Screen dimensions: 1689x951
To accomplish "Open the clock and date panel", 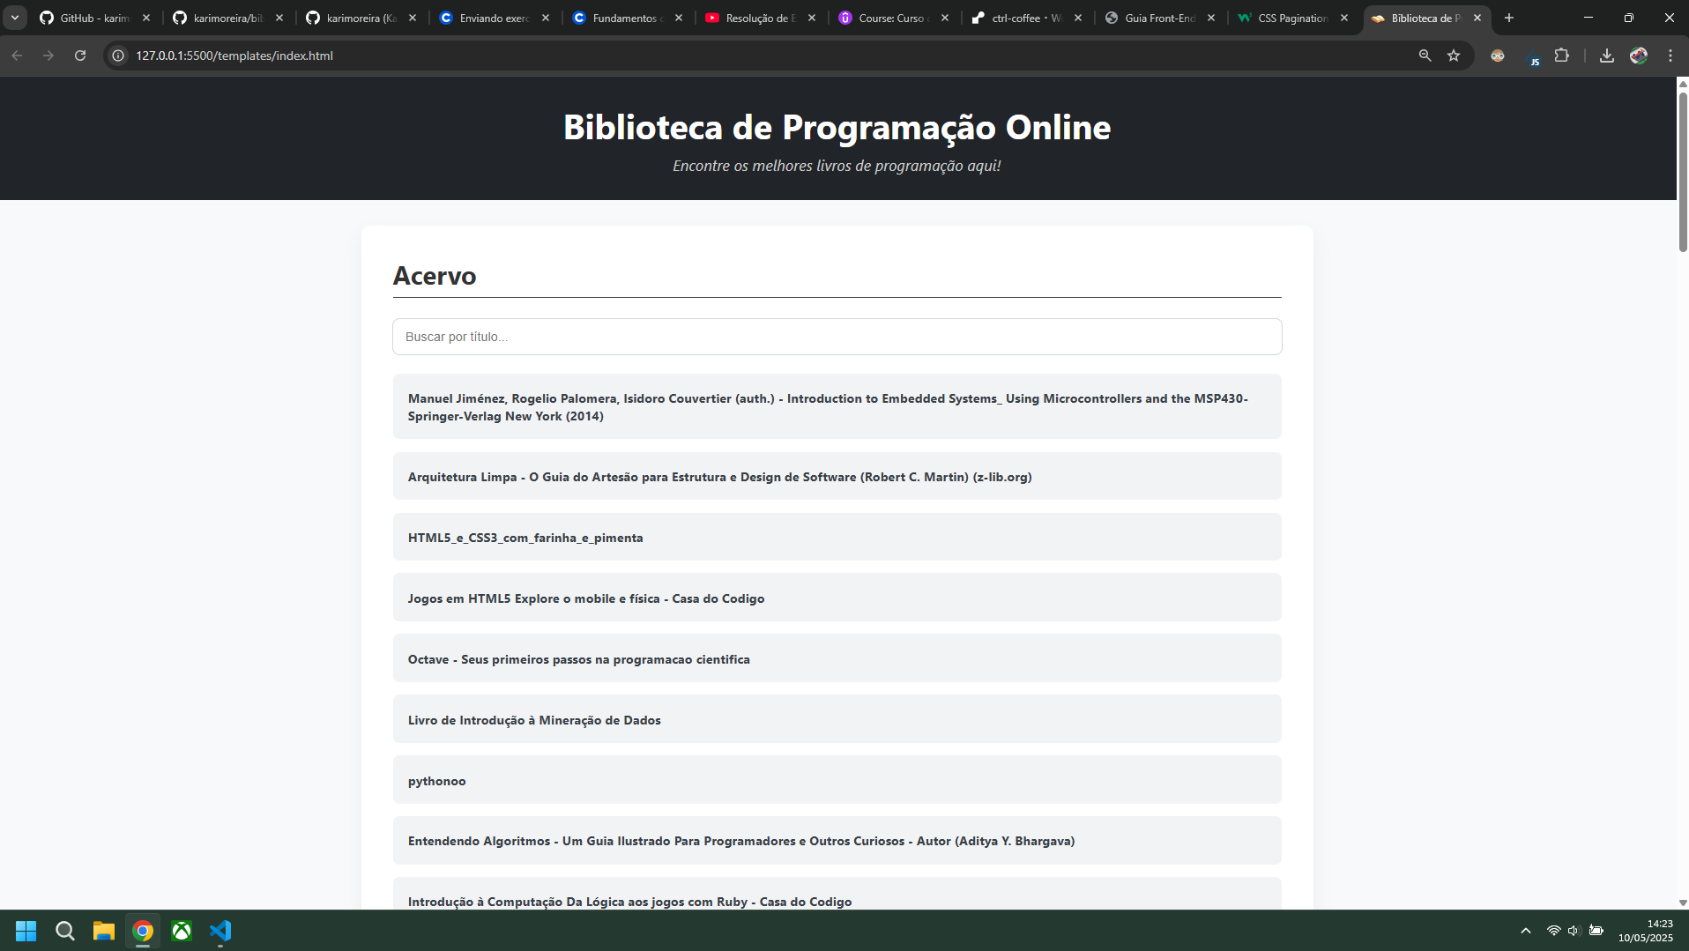I will coord(1646,931).
